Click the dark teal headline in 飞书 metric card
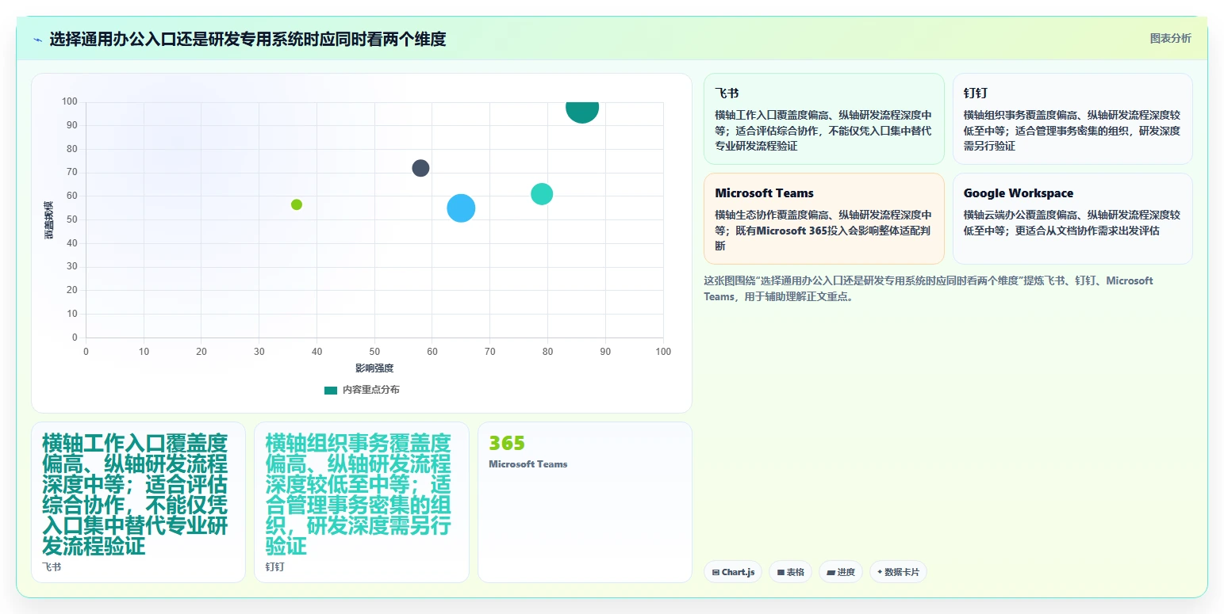1224x614 pixels. tap(135, 494)
